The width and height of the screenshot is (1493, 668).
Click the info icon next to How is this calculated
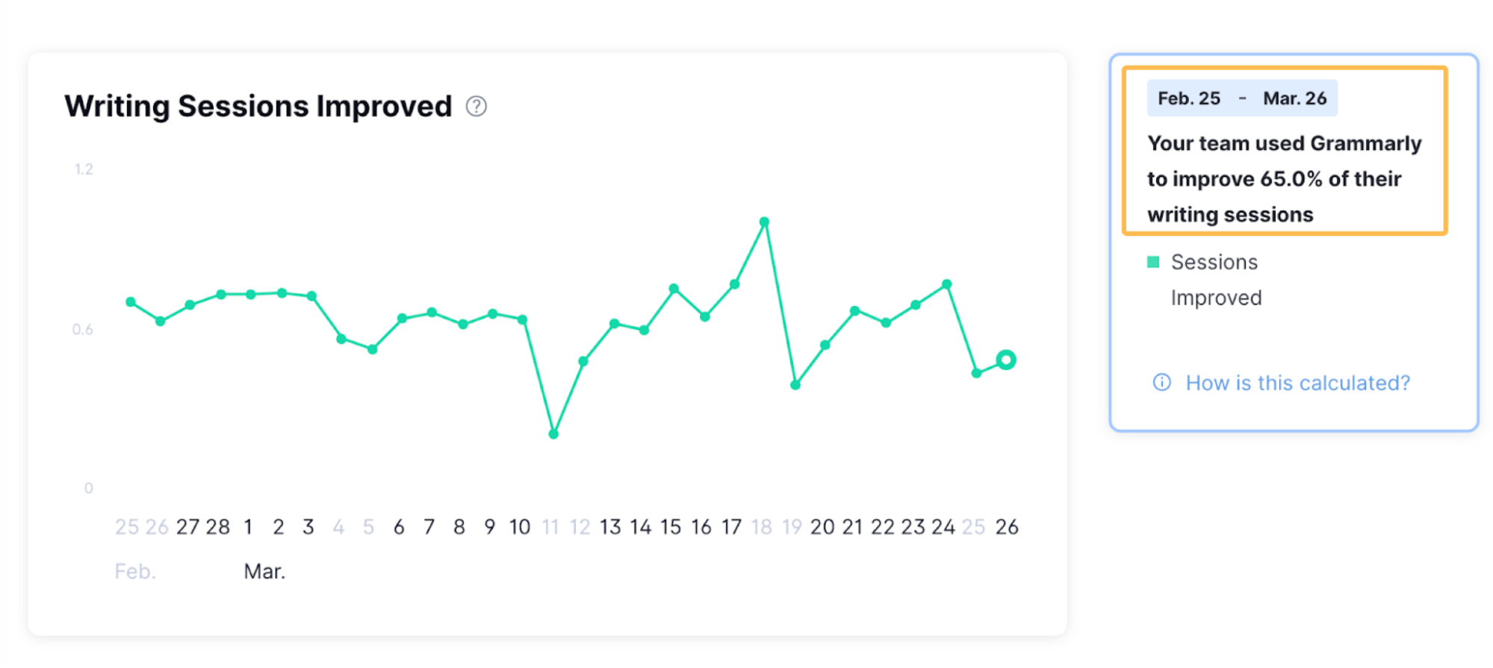1161,382
